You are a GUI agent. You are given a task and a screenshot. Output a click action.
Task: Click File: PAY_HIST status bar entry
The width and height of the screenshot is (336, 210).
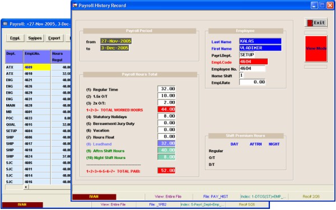(216, 197)
